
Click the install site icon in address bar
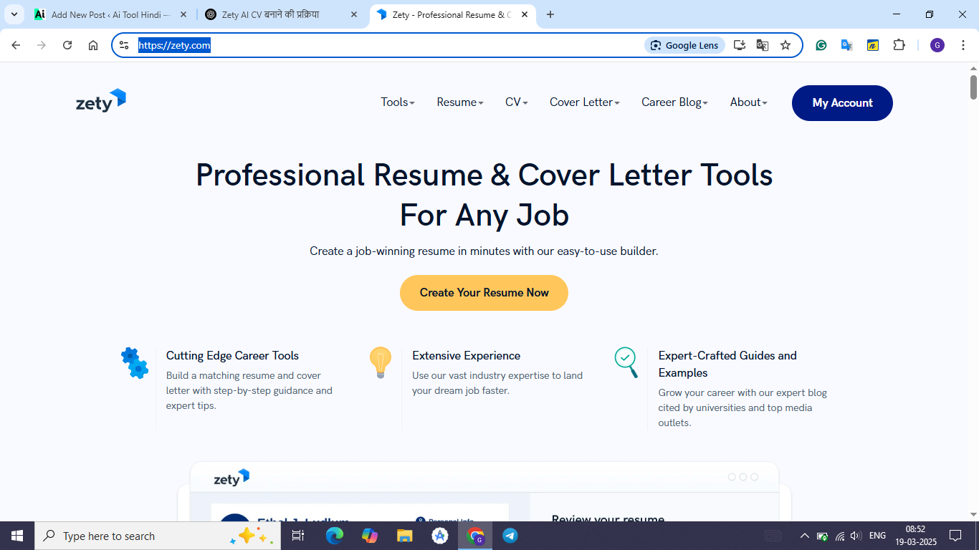coord(739,45)
